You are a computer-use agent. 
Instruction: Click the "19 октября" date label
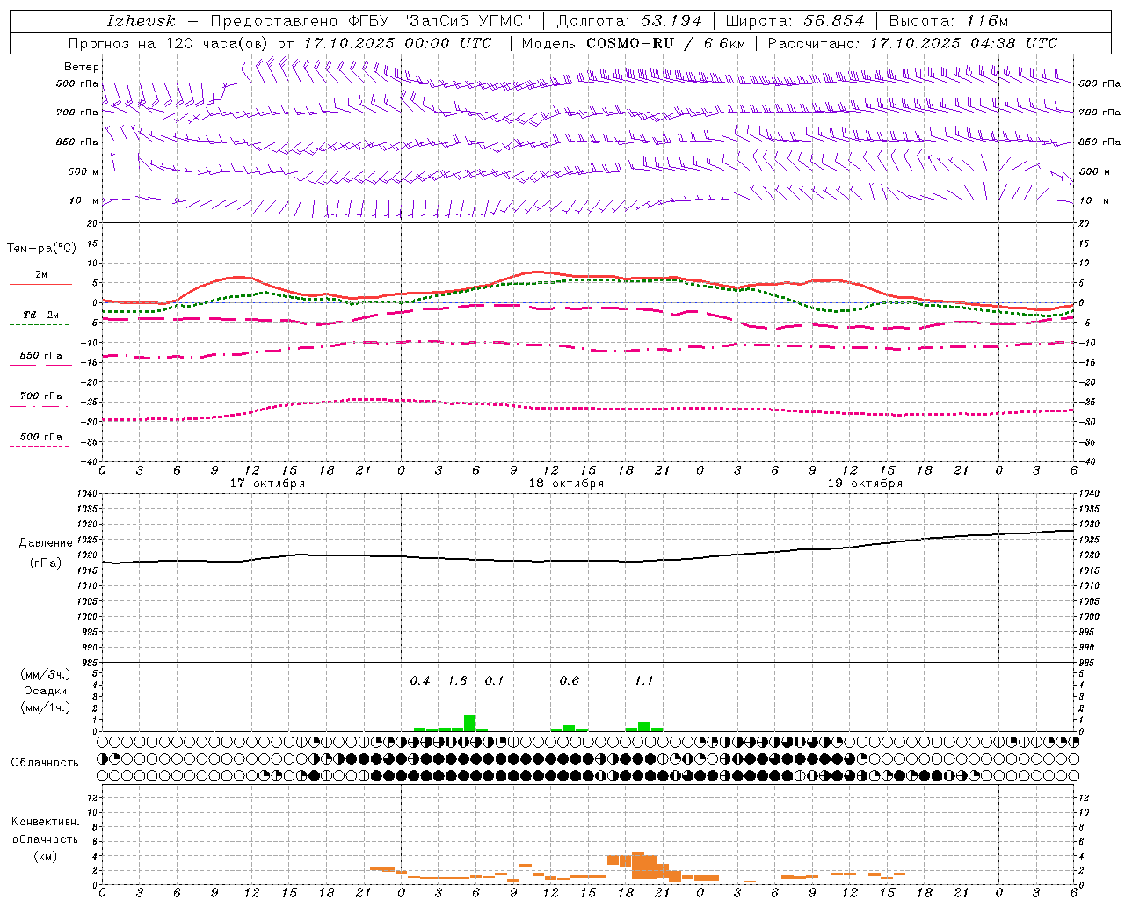865,483
